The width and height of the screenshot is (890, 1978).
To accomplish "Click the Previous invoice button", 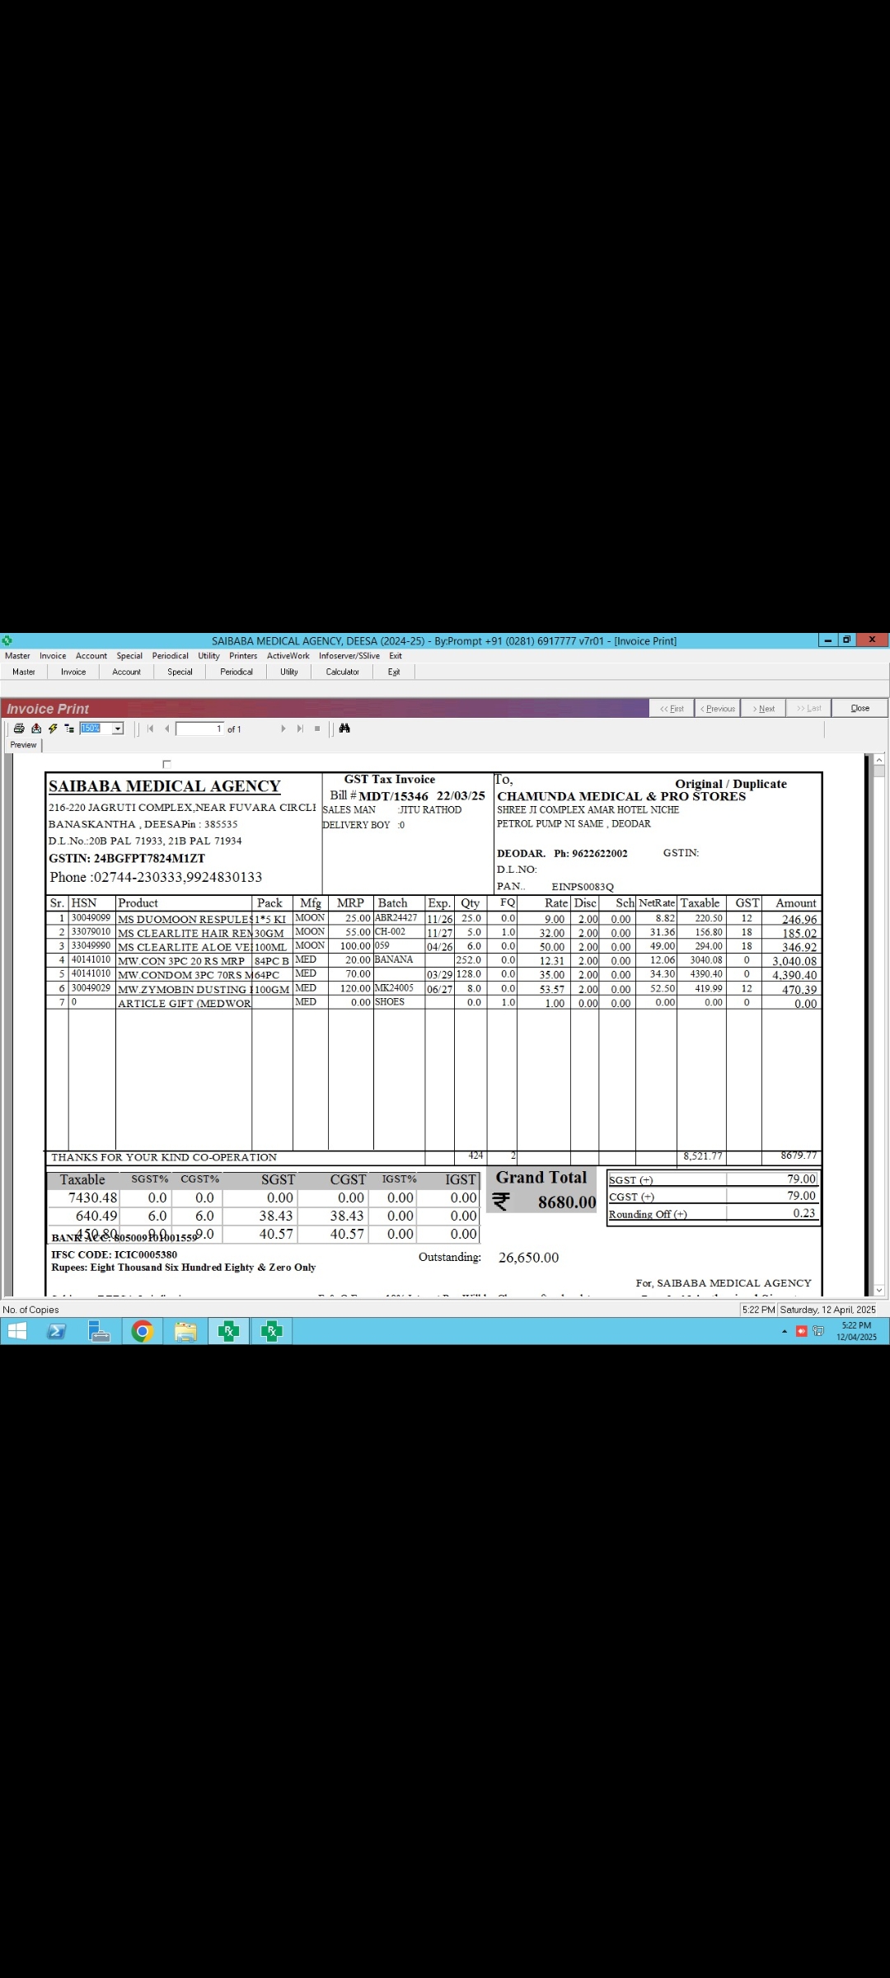I will click(718, 709).
